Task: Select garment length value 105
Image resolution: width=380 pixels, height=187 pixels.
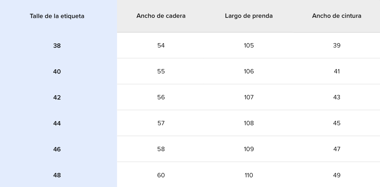Action: pos(249,46)
